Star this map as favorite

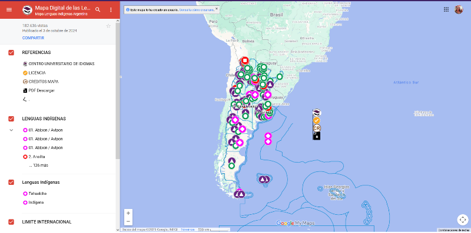click(108, 26)
